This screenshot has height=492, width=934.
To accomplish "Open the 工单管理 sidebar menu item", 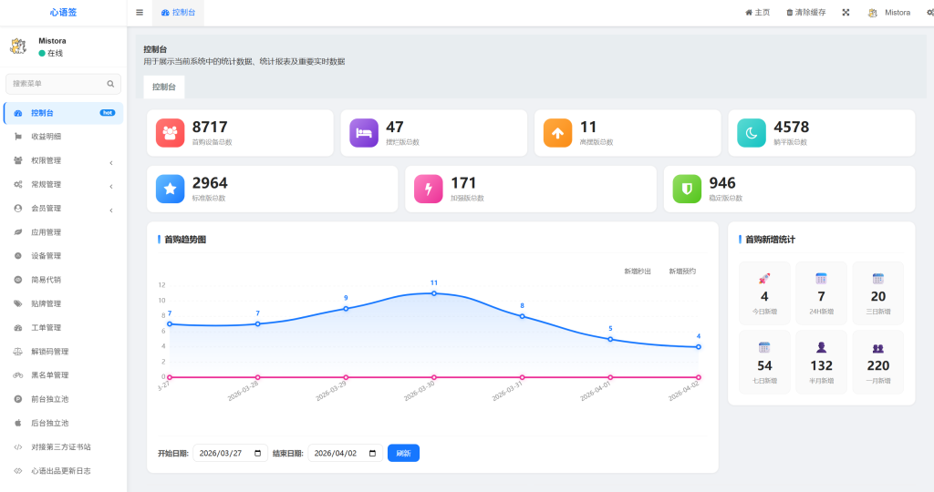I will (x=63, y=328).
